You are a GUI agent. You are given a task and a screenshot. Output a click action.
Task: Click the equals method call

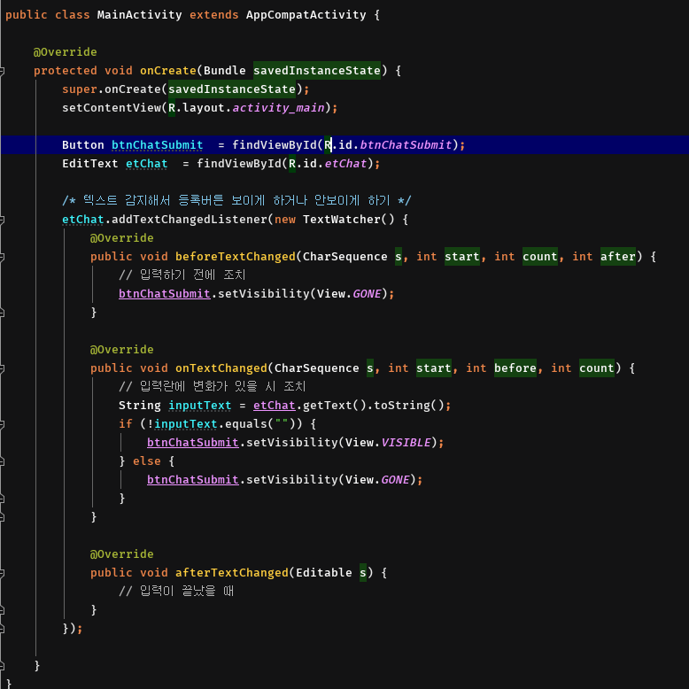pos(245,424)
